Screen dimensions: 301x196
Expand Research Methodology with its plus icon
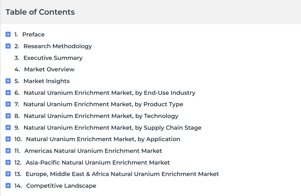point(8,46)
